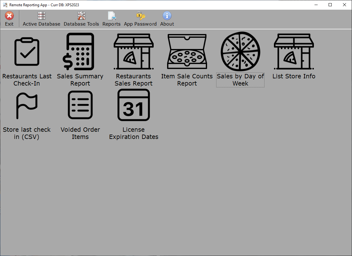Screen dimensions: 352x256
Task: Open Database Tools in the toolbar
Action: (81, 19)
